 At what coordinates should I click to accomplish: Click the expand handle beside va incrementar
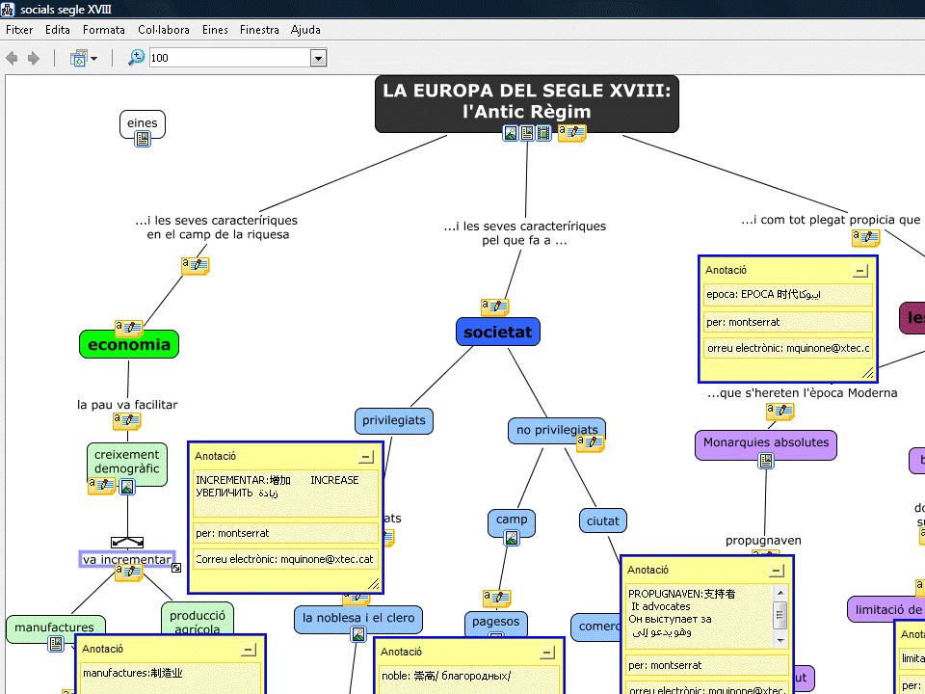pyautogui.click(x=176, y=568)
